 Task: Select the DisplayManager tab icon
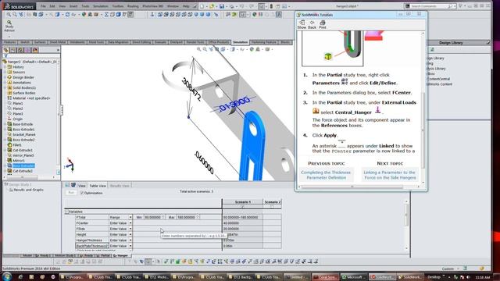coord(35,50)
